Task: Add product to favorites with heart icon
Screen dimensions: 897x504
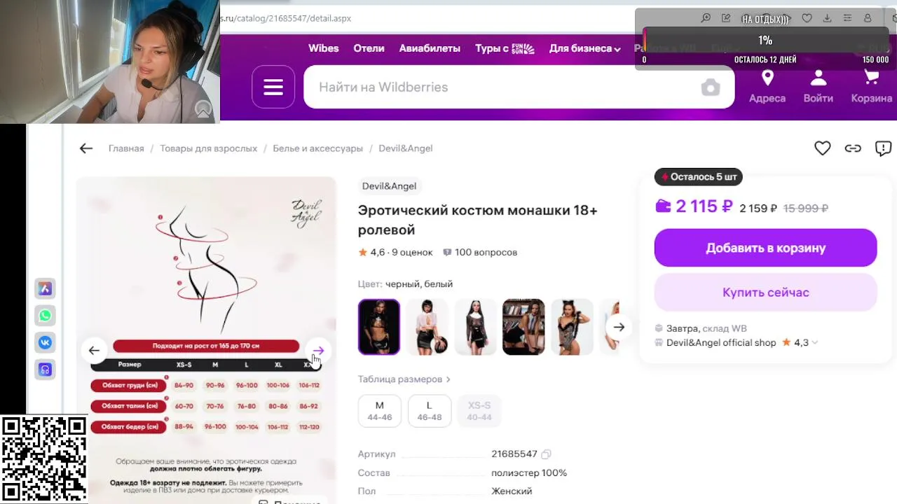Action: [822, 148]
